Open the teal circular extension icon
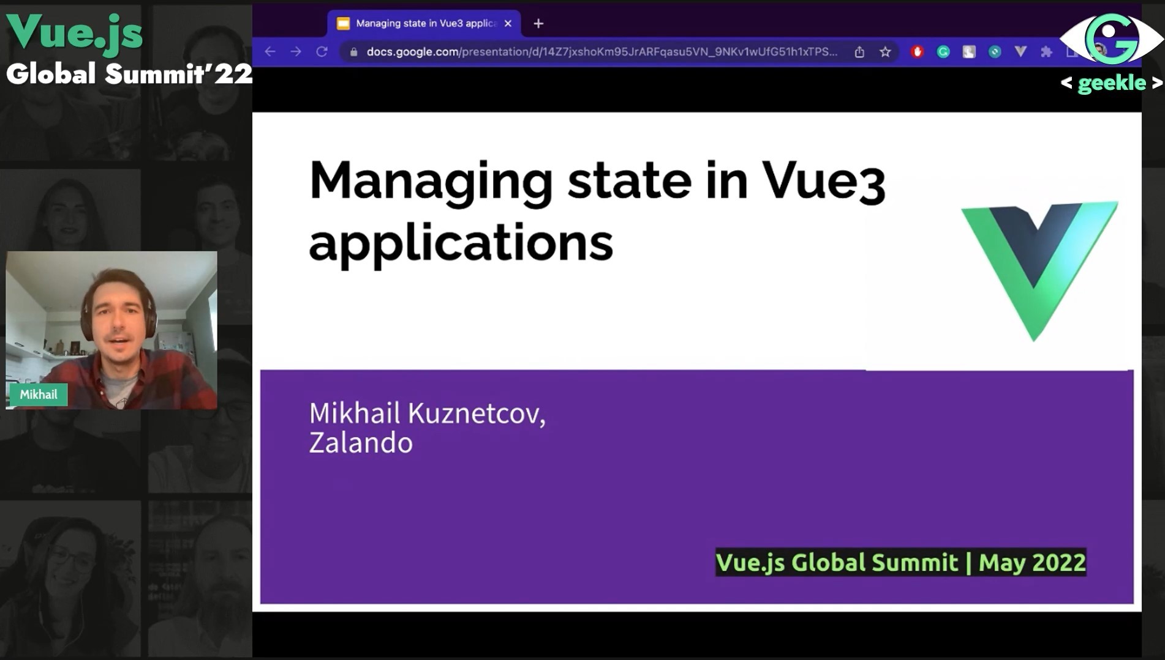This screenshot has width=1165, height=660. (995, 52)
